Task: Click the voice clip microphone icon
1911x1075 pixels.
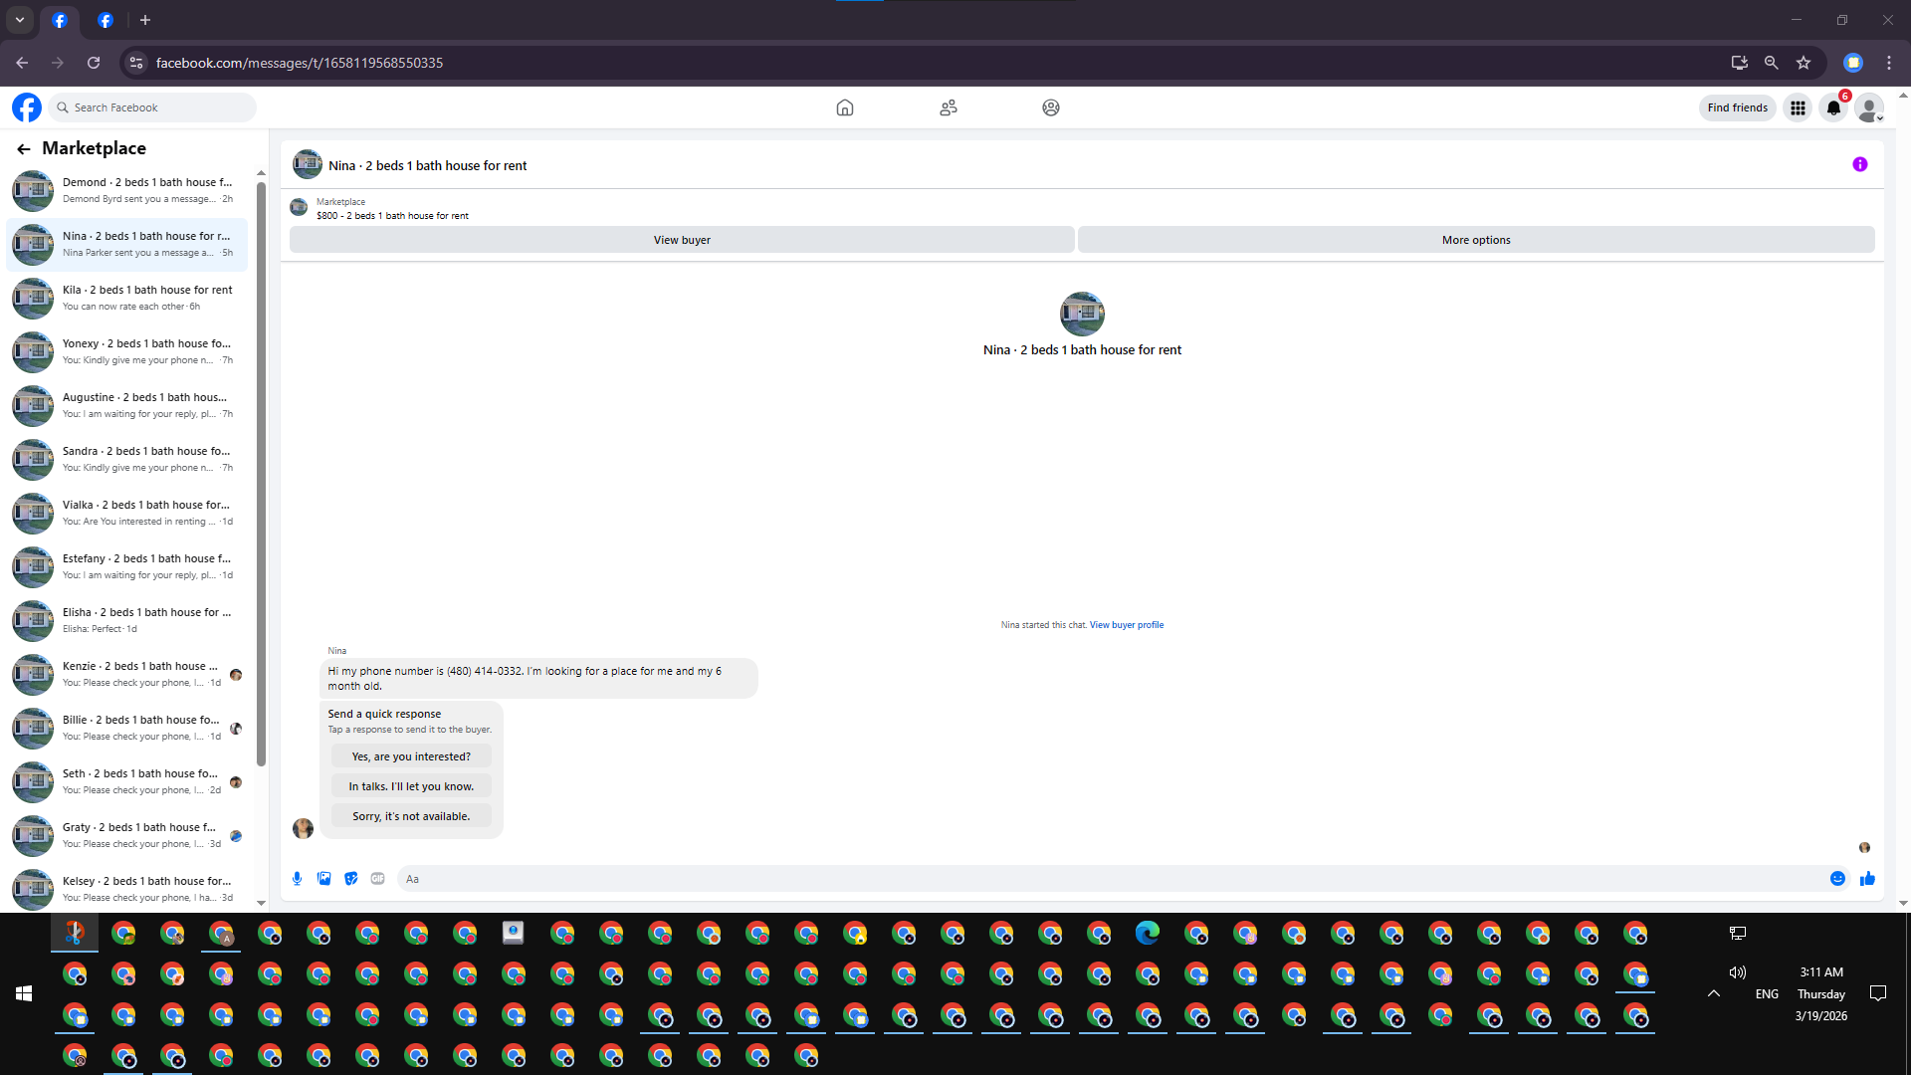Action: (297, 878)
